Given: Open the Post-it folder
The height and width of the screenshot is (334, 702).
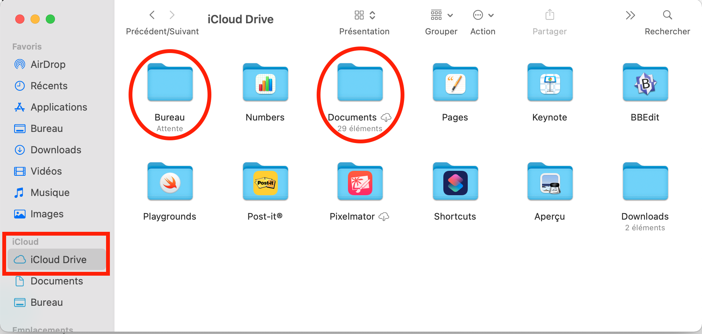Looking at the screenshot, I should tap(265, 182).
